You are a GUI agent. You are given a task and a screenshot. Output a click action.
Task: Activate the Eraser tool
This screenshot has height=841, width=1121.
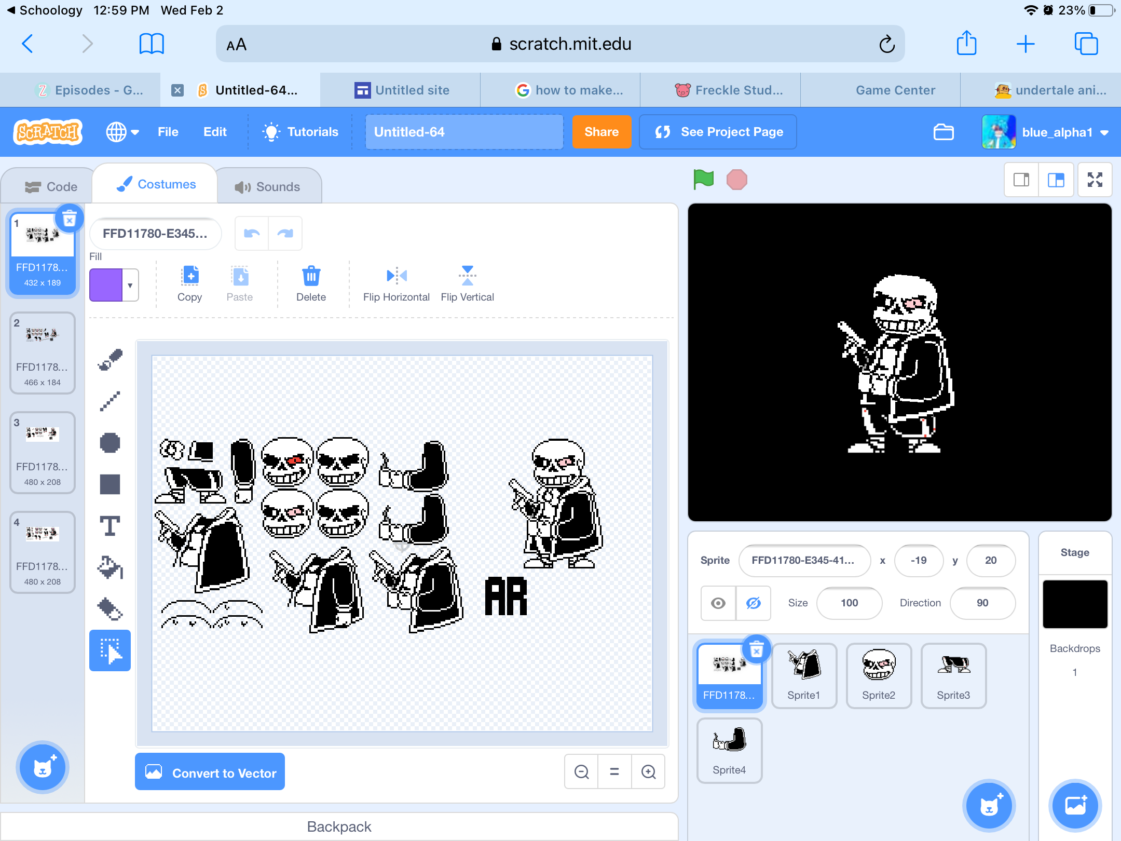point(110,608)
